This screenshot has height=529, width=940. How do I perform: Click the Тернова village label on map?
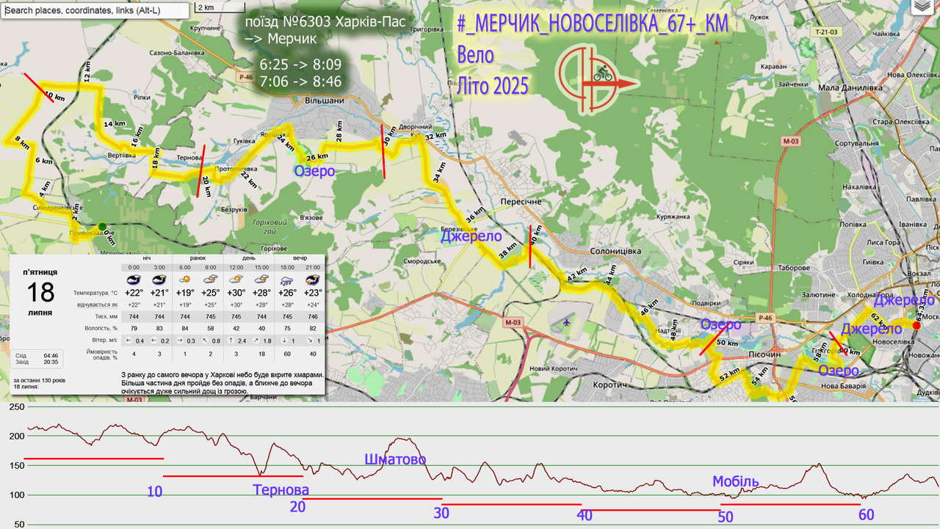tap(189, 158)
